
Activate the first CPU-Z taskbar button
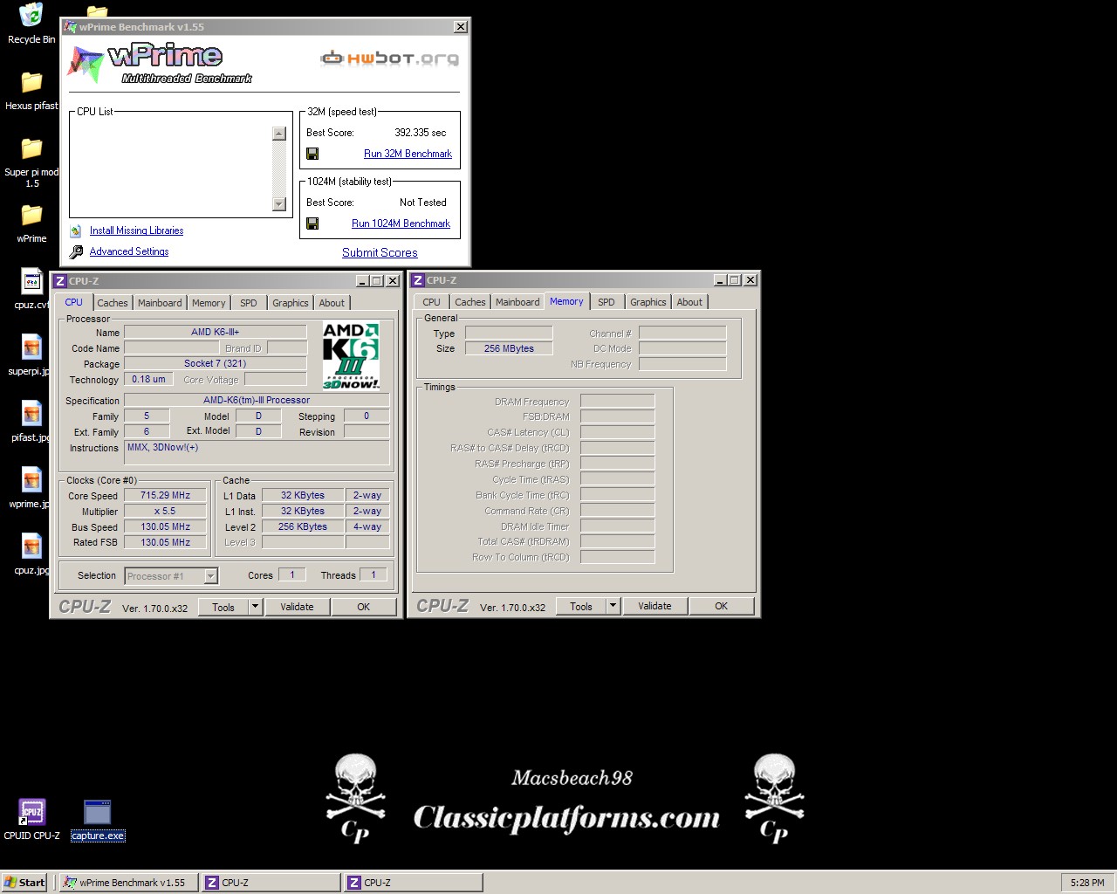pos(271,883)
